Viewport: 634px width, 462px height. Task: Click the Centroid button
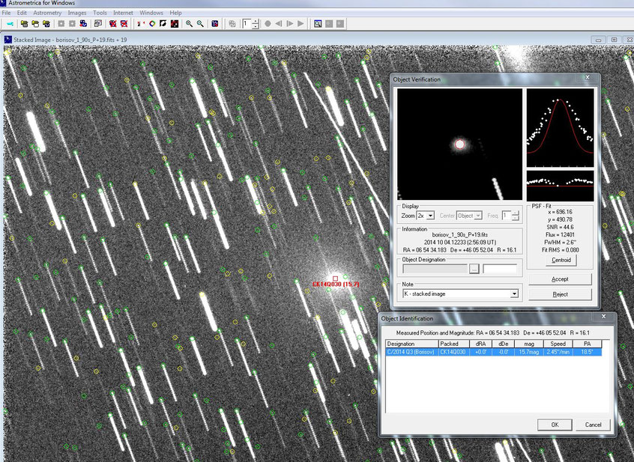561,260
